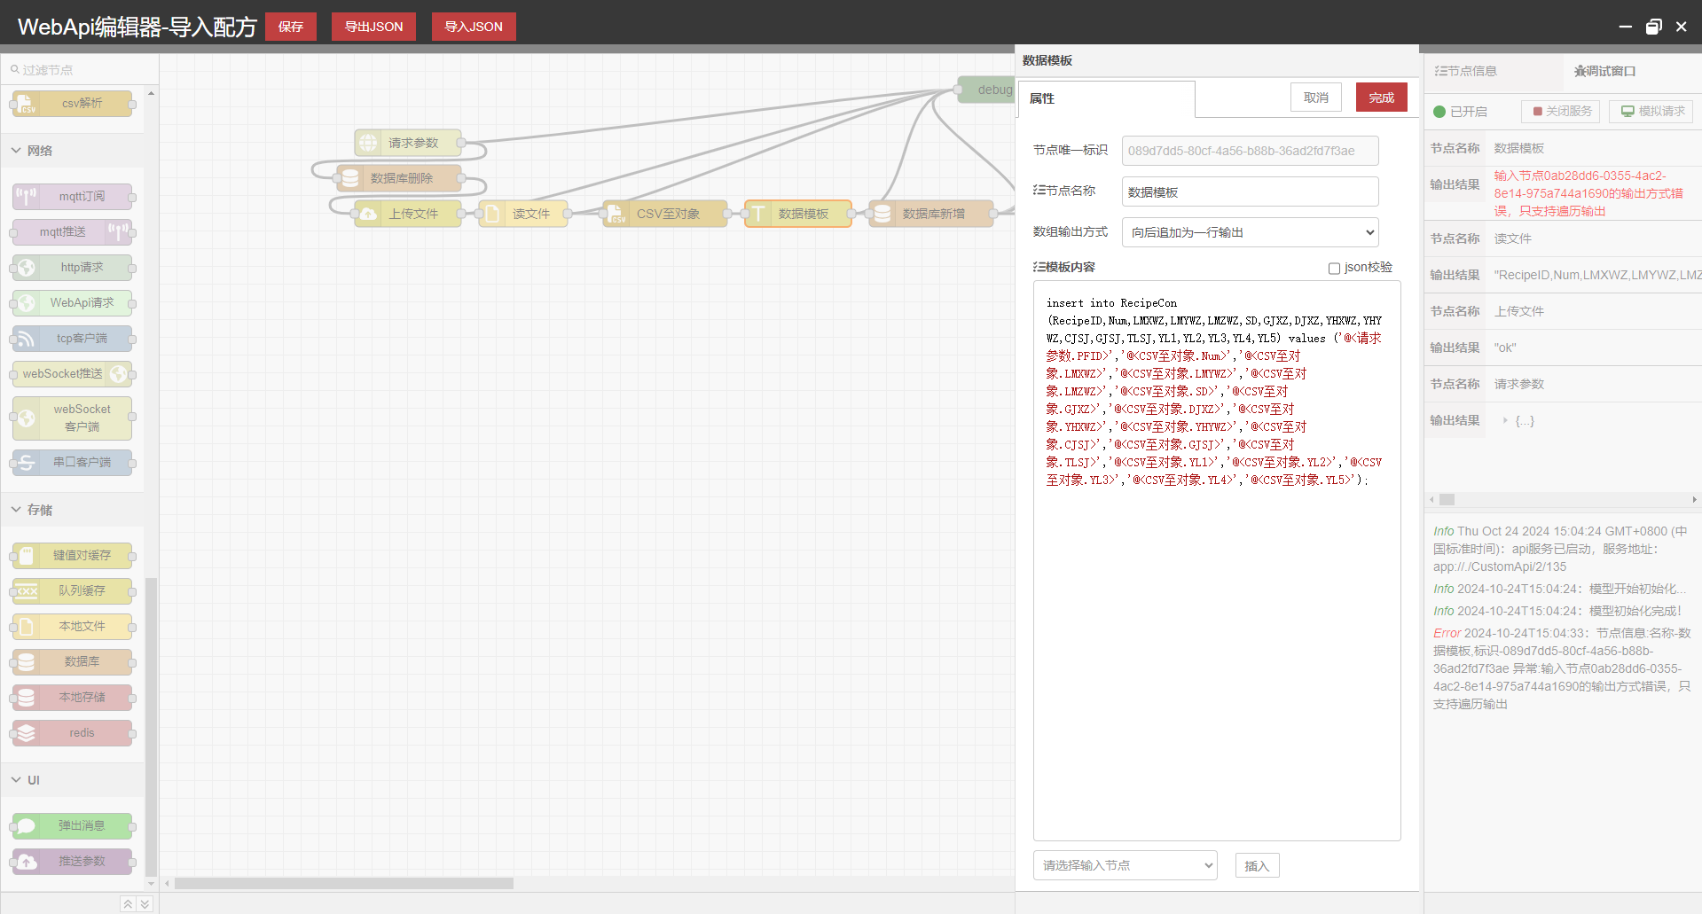Image resolution: width=1702 pixels, height=914 pixels.
Task: Select the 键值对缓存 palette node
Action: pos(73,556)
